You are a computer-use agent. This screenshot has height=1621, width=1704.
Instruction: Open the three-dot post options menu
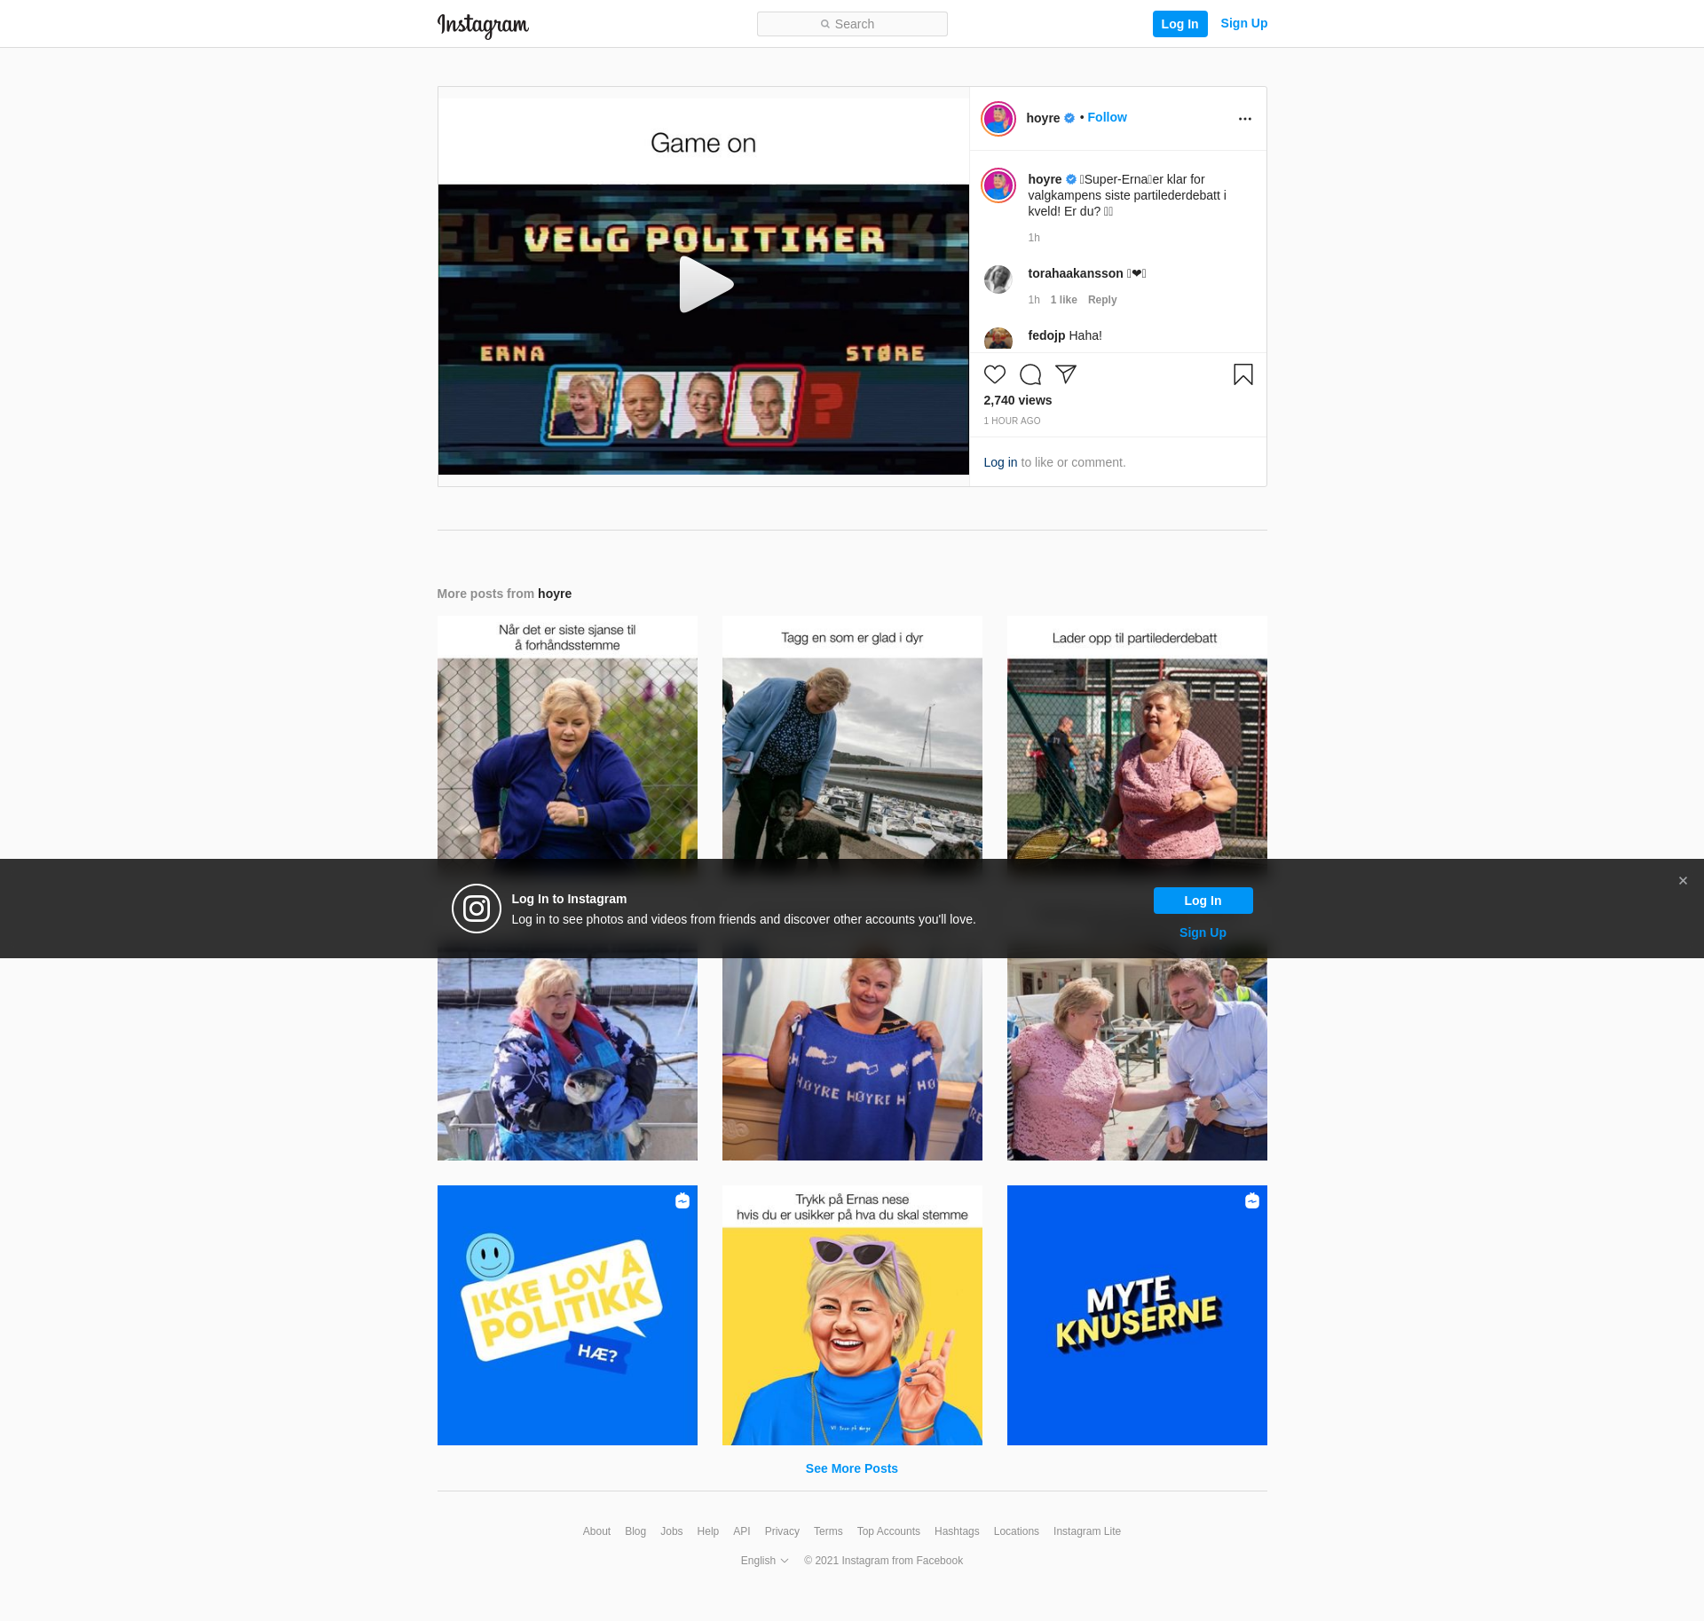1245,119
